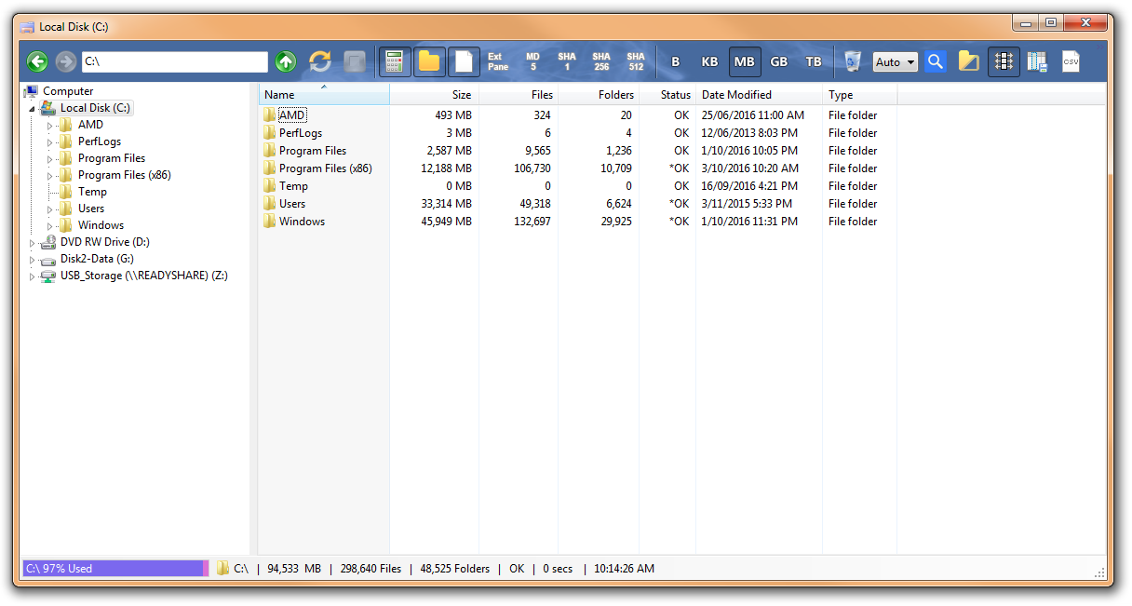Viewport: 1132px width, 606px height.
Task: Expand the Windows folder in tree
Action: 49,226
